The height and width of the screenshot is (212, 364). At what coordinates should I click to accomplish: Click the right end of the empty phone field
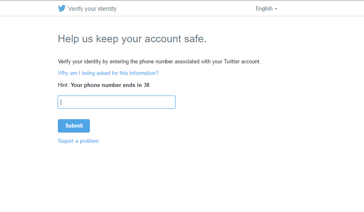pyautogui.click(x=172, y=102)
